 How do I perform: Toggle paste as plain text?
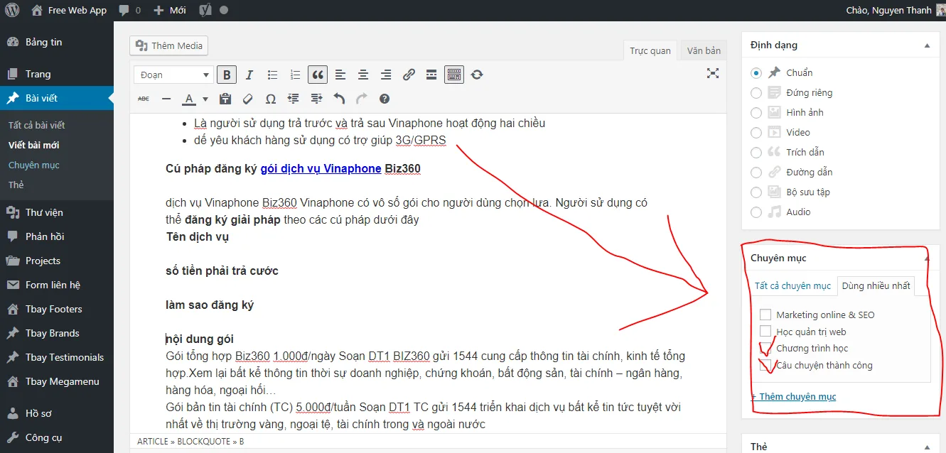[225, 99]
